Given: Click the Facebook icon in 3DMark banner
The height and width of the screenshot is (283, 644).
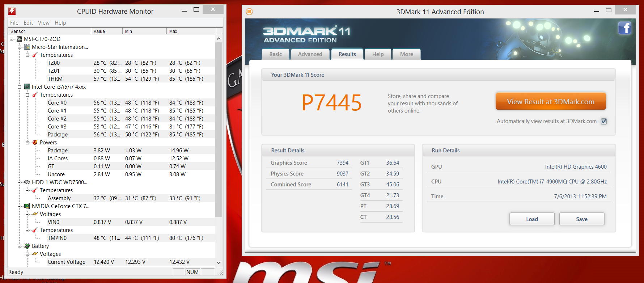Looking at the screenshot, I should (624, 28).
